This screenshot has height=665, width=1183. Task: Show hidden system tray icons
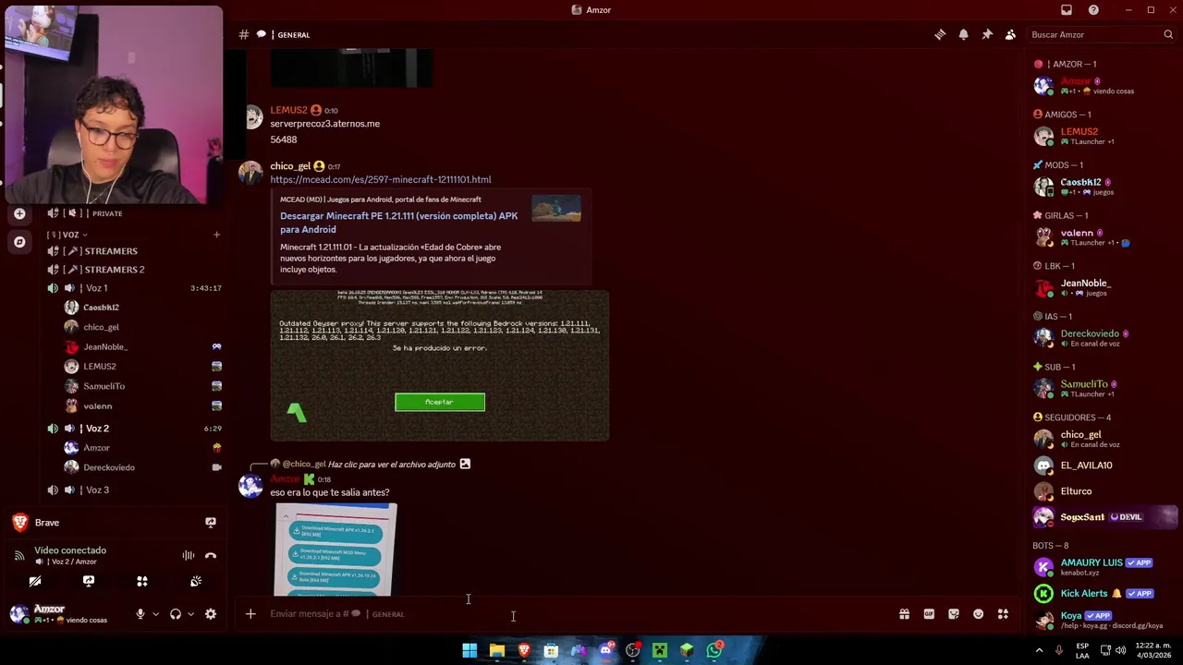(1039, 650)
